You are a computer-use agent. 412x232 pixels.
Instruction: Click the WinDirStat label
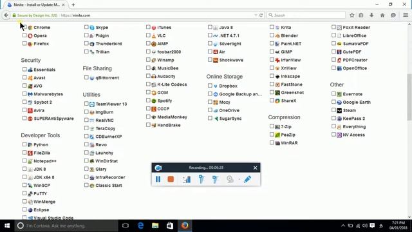(106, 161)
